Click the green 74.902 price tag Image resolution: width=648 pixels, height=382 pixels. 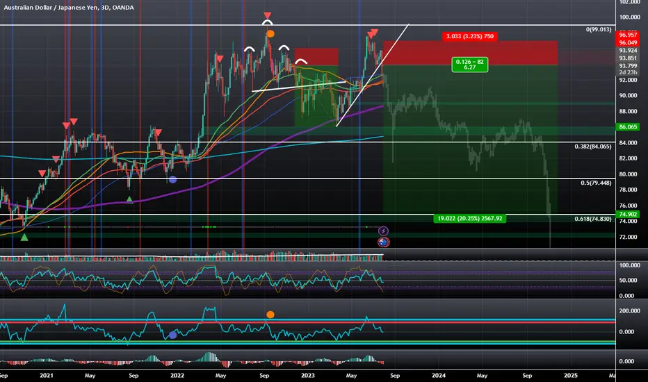(x=628, y=215)
